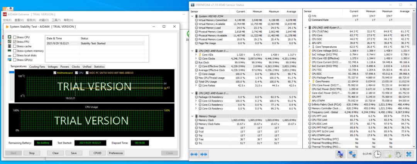Reset the HWiNFO clock timer icon
The image size is (417, 164).
tap(377, 154)
